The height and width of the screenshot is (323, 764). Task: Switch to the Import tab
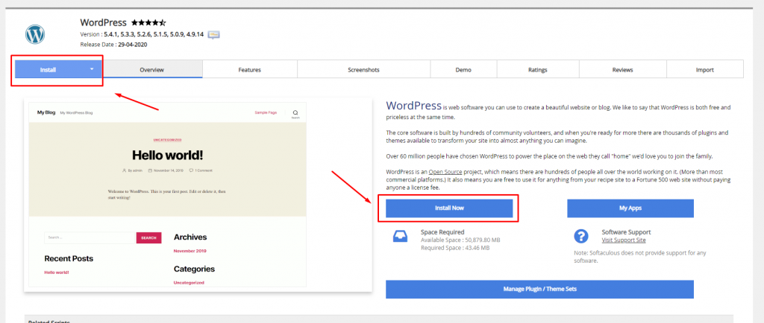click(704, 69)
